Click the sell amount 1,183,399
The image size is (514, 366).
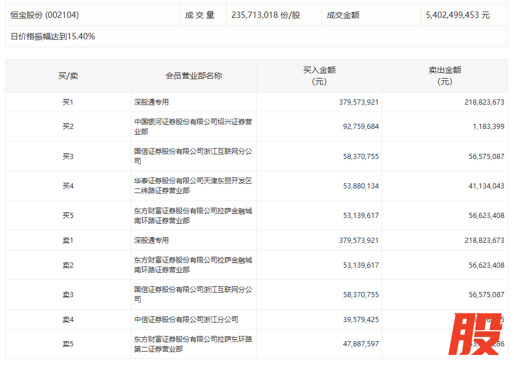coord(488,127)
